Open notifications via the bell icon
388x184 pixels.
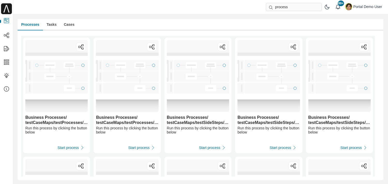point(338,7)
